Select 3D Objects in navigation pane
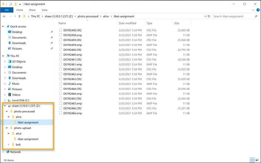The width and height of the screenshot is (261, 163). [19, 61]
